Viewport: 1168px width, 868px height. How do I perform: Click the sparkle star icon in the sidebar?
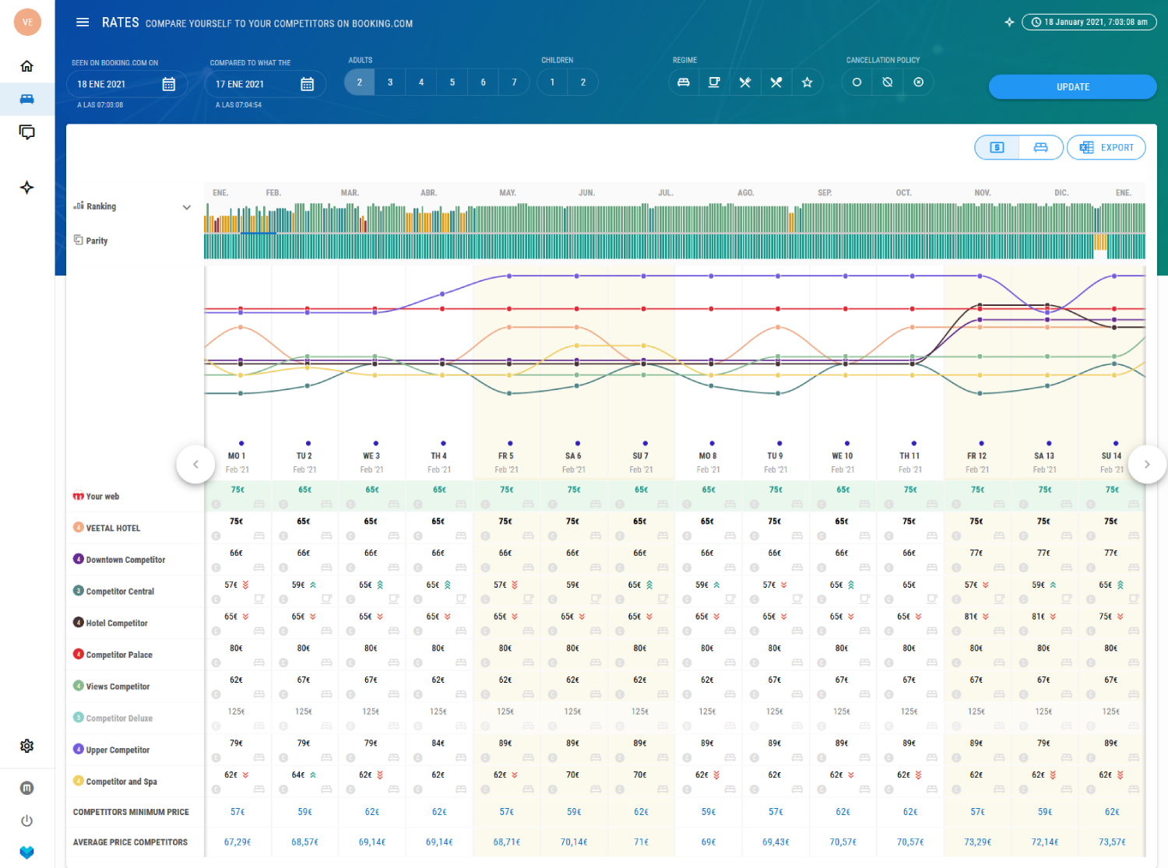(x=27, y=188)
